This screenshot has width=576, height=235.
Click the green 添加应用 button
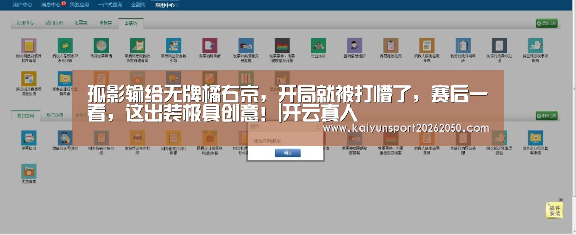pos(547,23)
